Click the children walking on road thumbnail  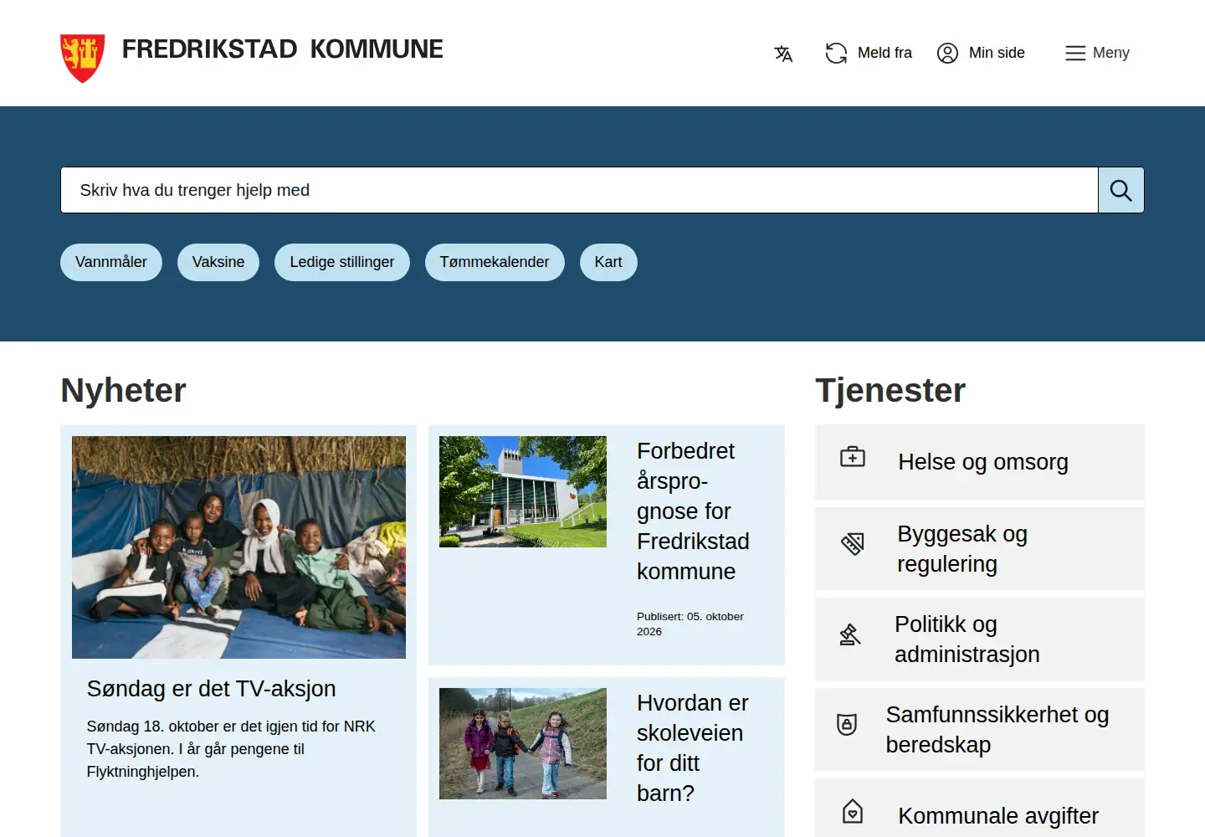tap(523, 744)
